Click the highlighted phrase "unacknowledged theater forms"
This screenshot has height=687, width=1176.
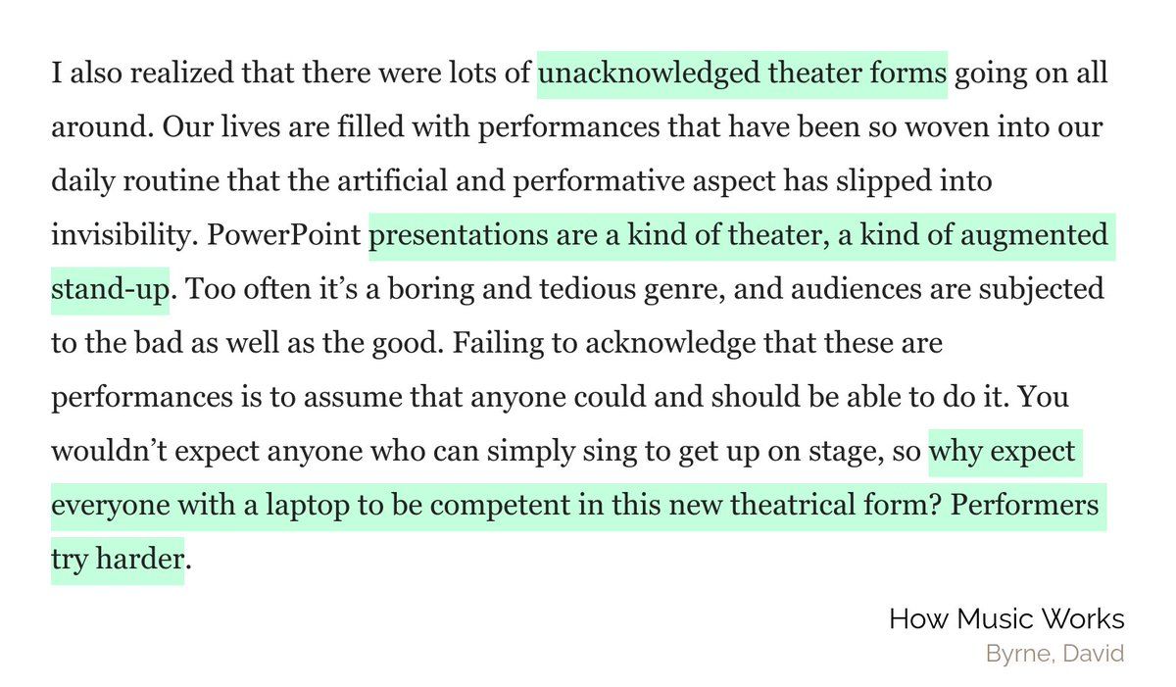click(x=742, y=75)
